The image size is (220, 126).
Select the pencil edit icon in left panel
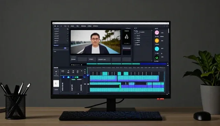click(68, 29)
